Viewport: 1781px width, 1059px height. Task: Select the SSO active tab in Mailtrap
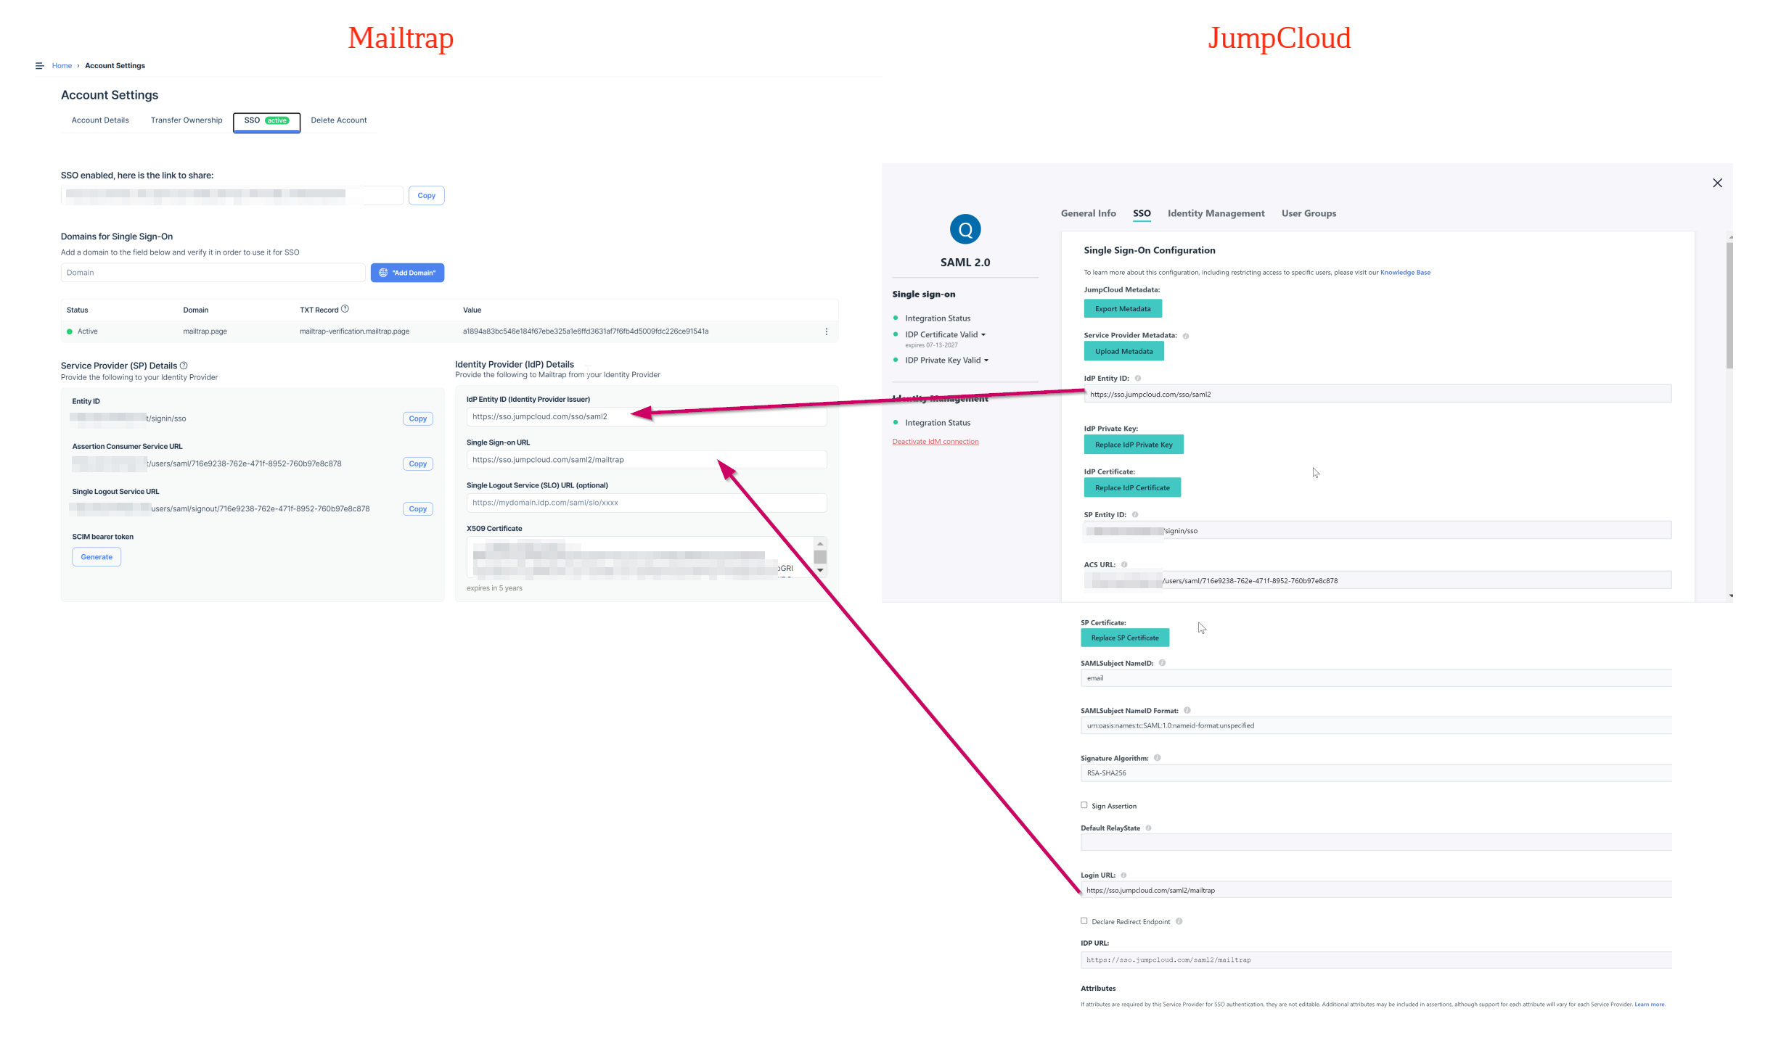pyautogui.click(x=266, y=121)
